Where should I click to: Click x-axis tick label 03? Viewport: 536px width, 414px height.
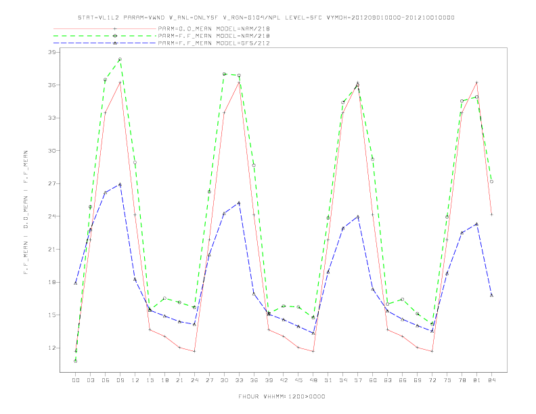click(x=90, y=380)
